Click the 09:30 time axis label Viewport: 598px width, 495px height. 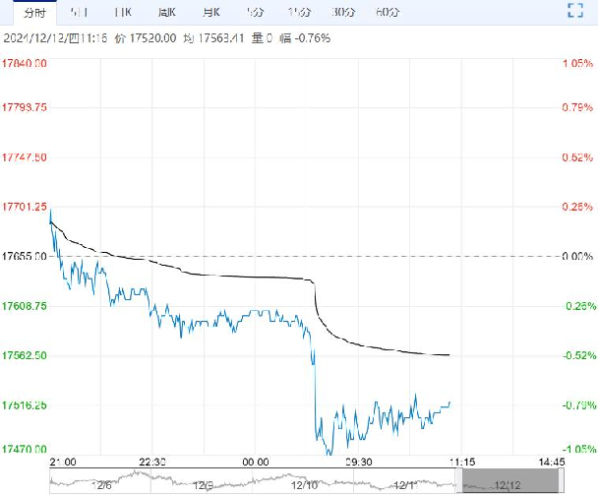357,461
